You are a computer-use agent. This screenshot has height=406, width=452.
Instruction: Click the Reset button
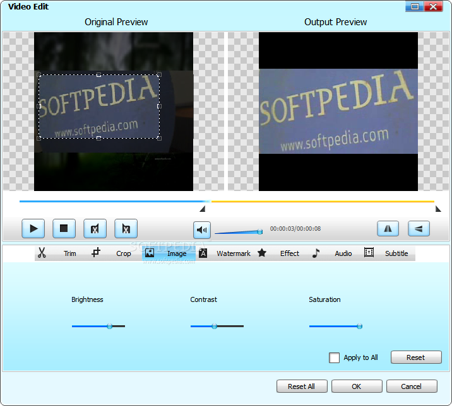pos(416,357)
